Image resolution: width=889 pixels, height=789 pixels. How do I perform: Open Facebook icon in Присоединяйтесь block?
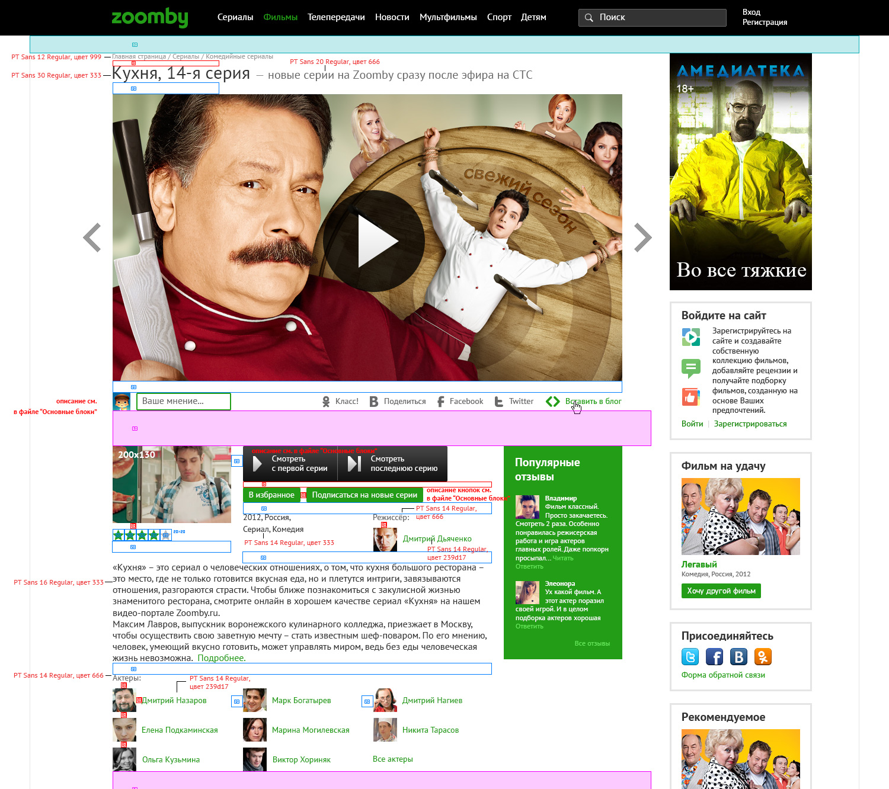[715, 657]
